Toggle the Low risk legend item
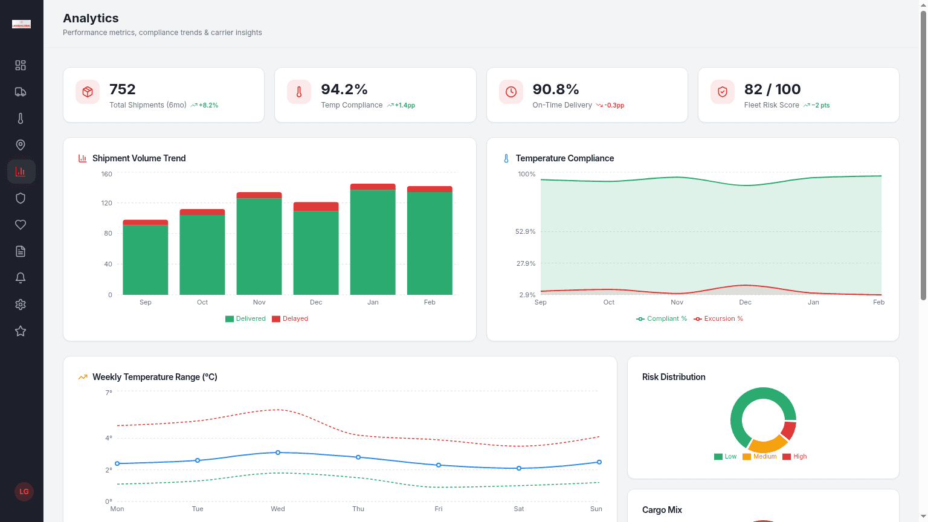The height and width of the screenshot is (522, 928). (726, 456)
